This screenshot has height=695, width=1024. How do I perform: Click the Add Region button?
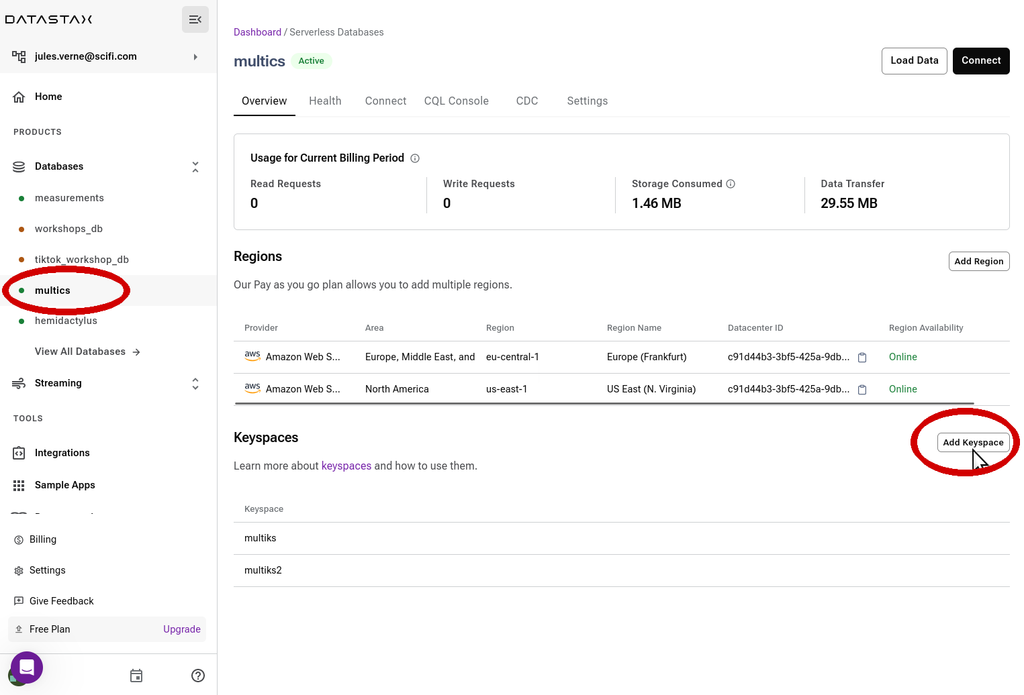click(x=979, y=261)
